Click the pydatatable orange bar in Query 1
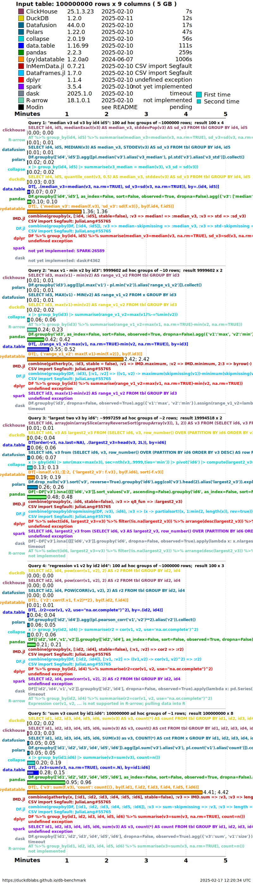Image resolution: width=253 pixels, height=883 pixels. tap(54, 211)
